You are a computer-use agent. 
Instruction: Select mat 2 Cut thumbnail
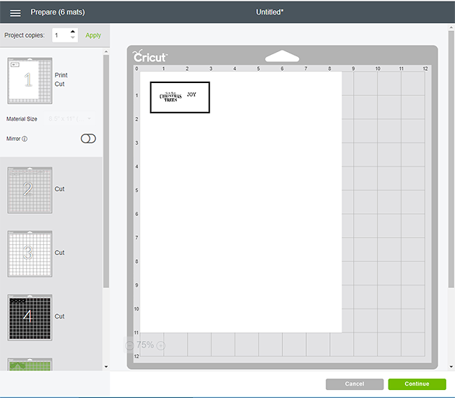tap(30, 190)
